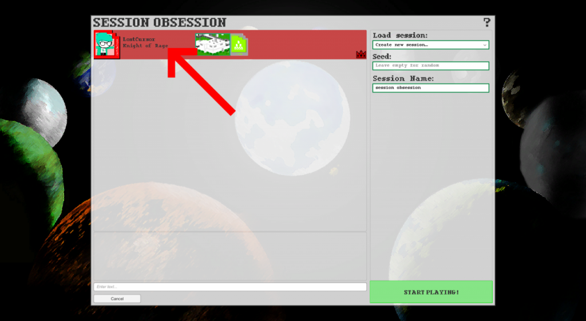586x321 pixels.
Task: Click the empty chat log panel
Action: click(x=229, y=256)
